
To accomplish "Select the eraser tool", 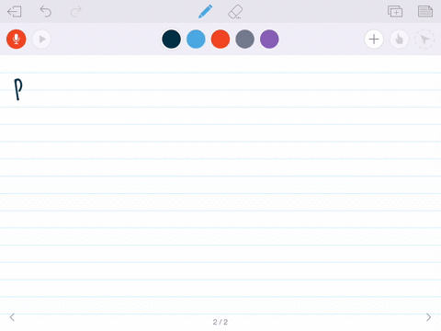I will point(235,12).
